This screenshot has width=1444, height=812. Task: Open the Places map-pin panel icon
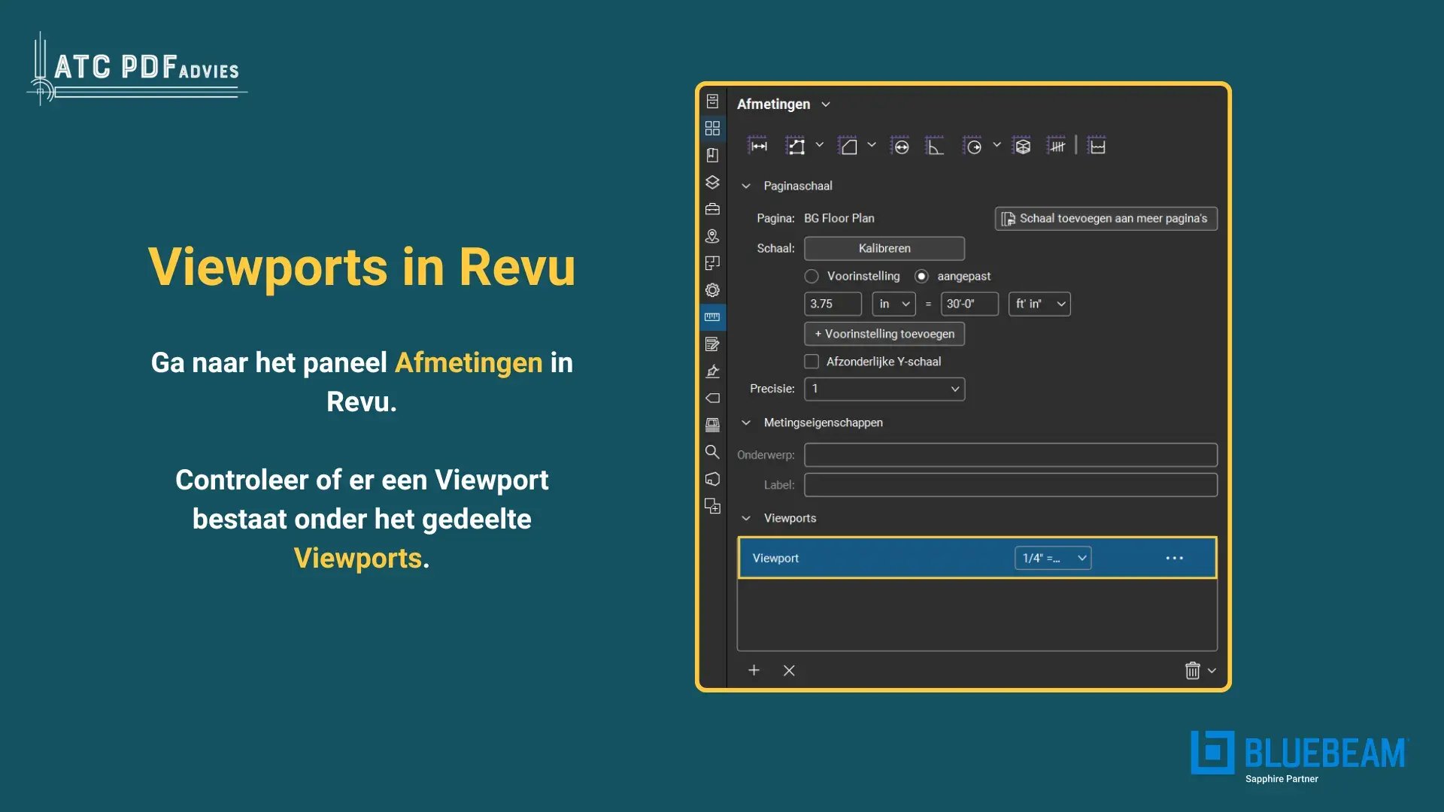click(712, 236)
